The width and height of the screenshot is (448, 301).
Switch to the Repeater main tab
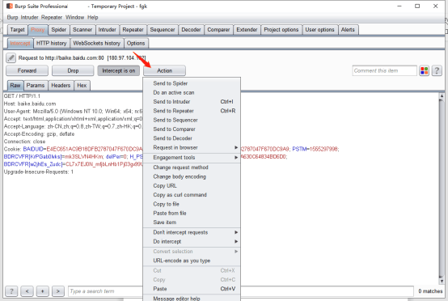[x=133, y=30]
